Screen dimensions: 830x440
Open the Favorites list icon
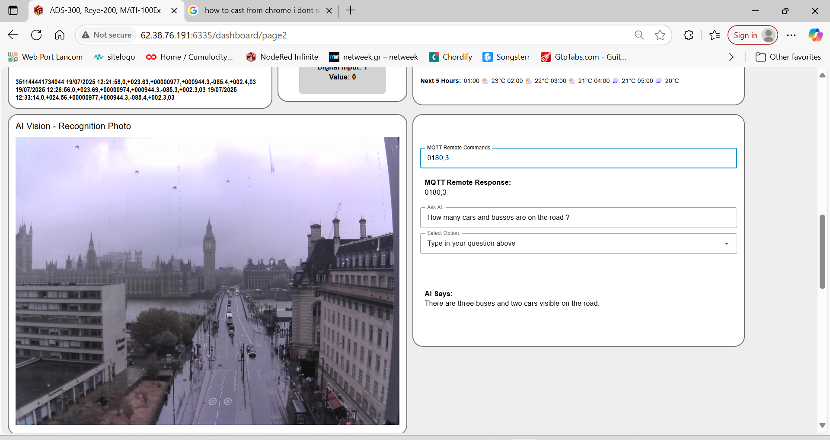pyautogui.click(x=715, y=35)
